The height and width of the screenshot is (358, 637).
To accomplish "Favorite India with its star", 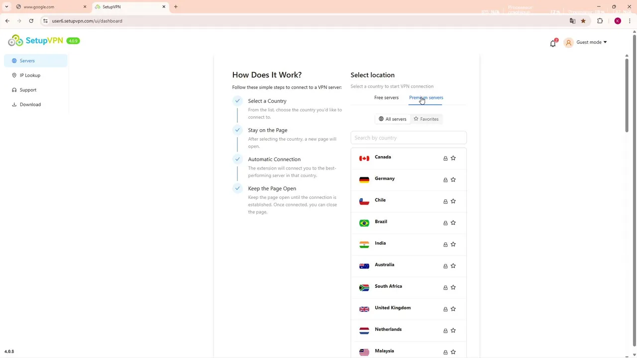I will [453, 244].
